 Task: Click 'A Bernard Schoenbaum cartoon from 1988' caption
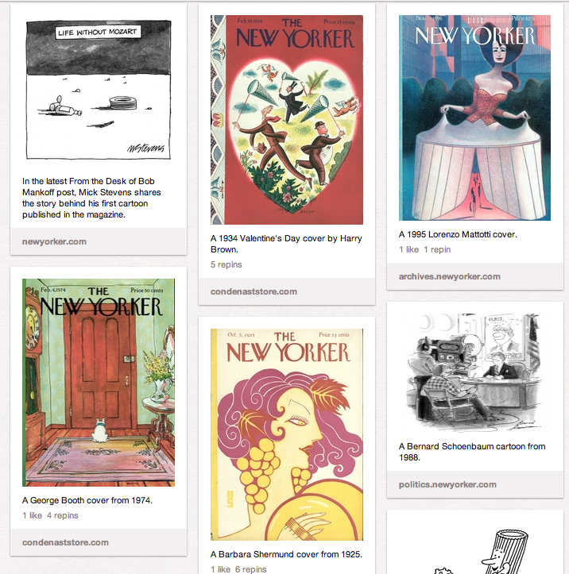[x=472, y=452]
